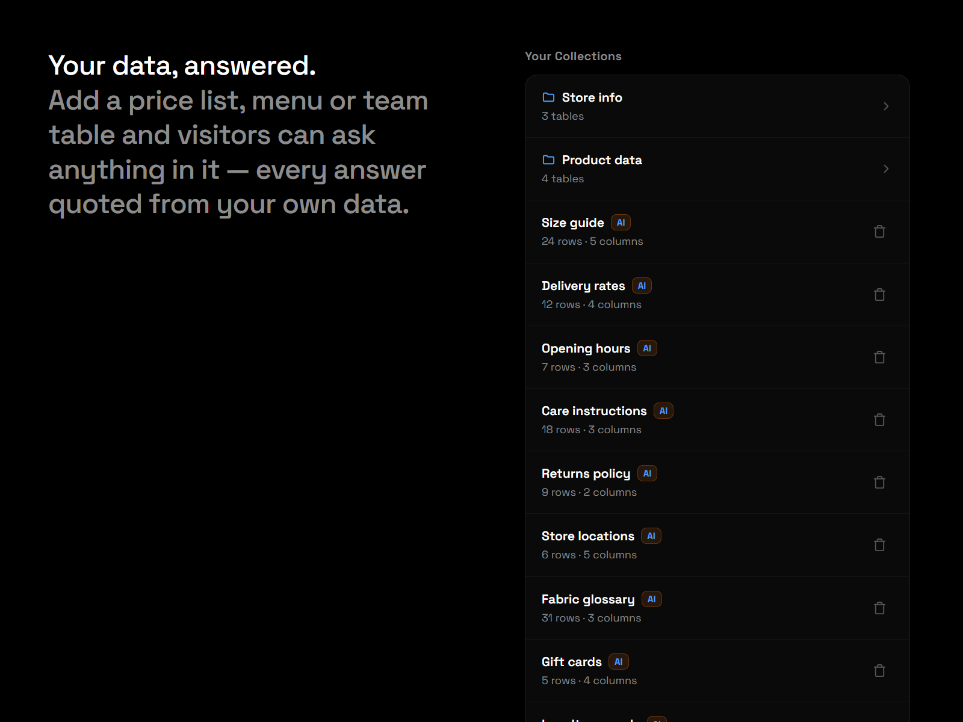Delete the Gift cards table

(x=879, y=671)
